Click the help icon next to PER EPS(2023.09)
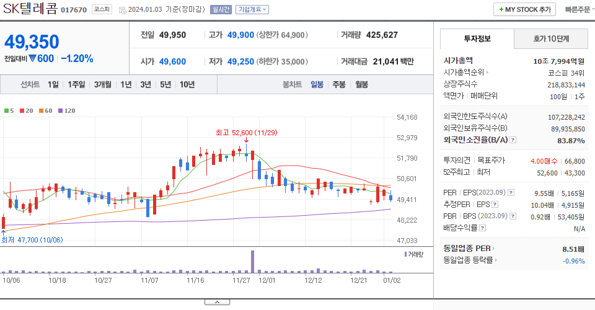The width and height of the screenshot is (595, 310). pos(511,193)
